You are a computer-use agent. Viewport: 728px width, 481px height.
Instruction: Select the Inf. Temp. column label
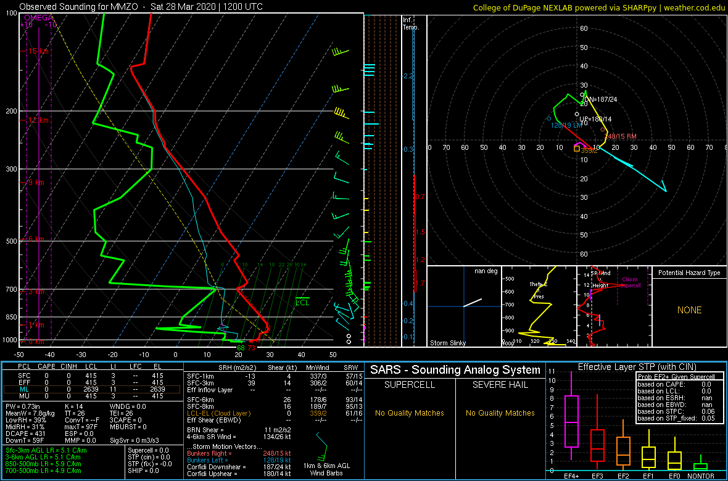[412, 23]
